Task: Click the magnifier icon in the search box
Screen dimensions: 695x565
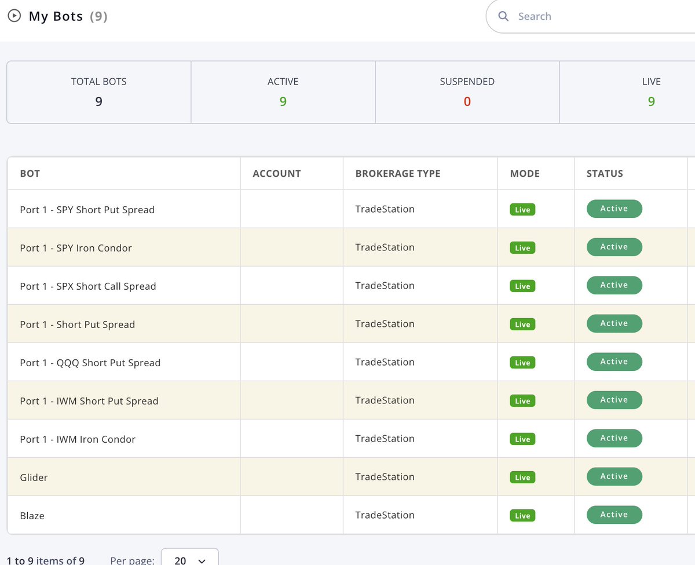Action: [x=503, y=16]
